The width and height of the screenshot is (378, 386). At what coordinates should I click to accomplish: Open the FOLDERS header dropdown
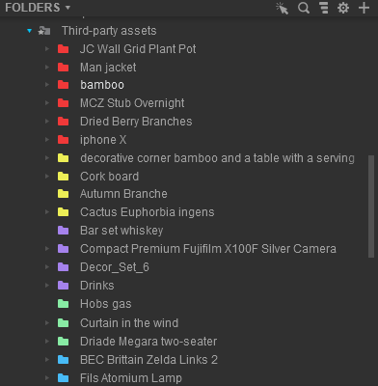[38, 8]
